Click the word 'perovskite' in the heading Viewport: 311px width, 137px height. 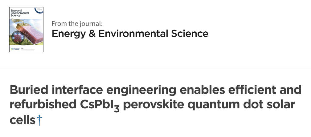click(x=153, y=105)
